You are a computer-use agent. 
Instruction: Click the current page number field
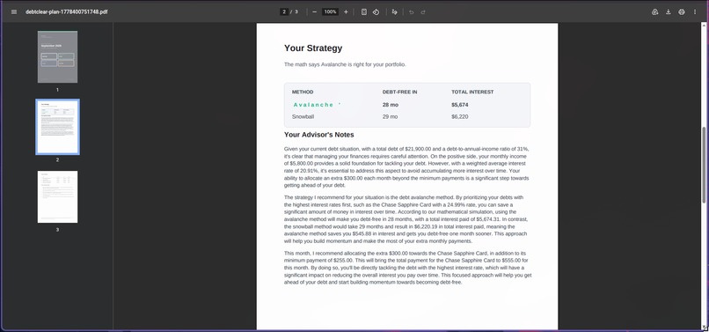(x=284, y=11)
